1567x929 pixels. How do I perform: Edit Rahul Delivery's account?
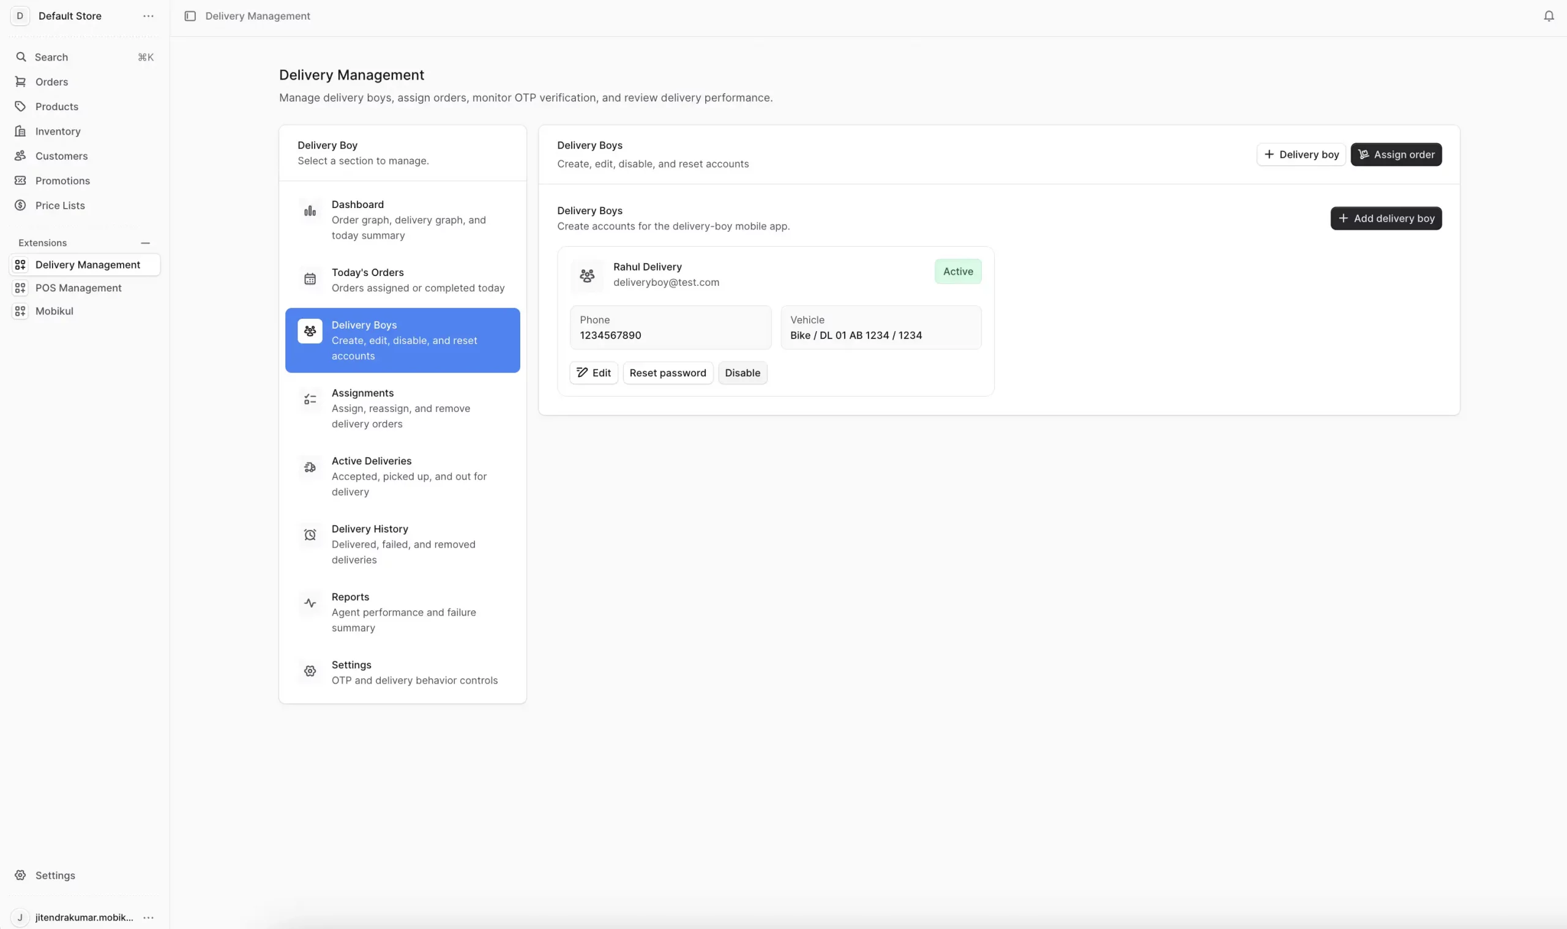click(x=594, y=373)
